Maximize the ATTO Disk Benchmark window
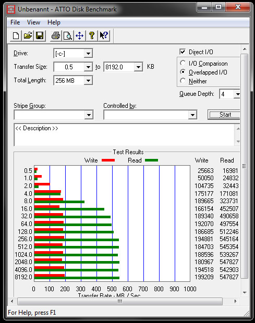This screenshot has width=255, height=323. [218, 7]
